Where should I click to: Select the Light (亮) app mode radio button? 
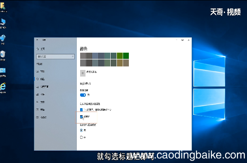tap(81, 130)
